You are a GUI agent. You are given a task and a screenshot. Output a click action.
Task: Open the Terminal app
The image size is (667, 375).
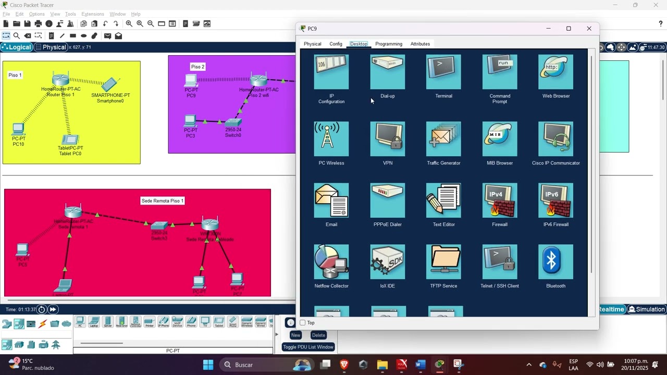pyautogui.click(x=443, y=72)
